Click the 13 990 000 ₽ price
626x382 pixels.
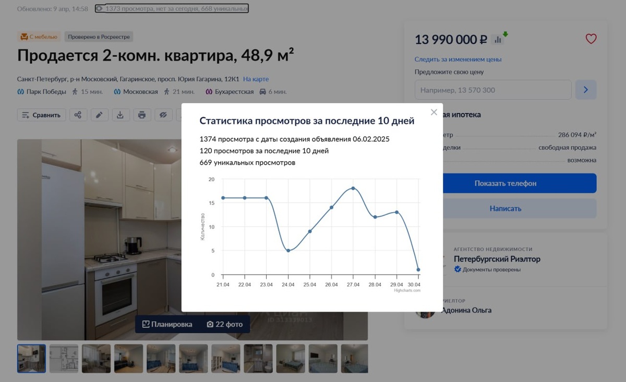coord(451,40)
